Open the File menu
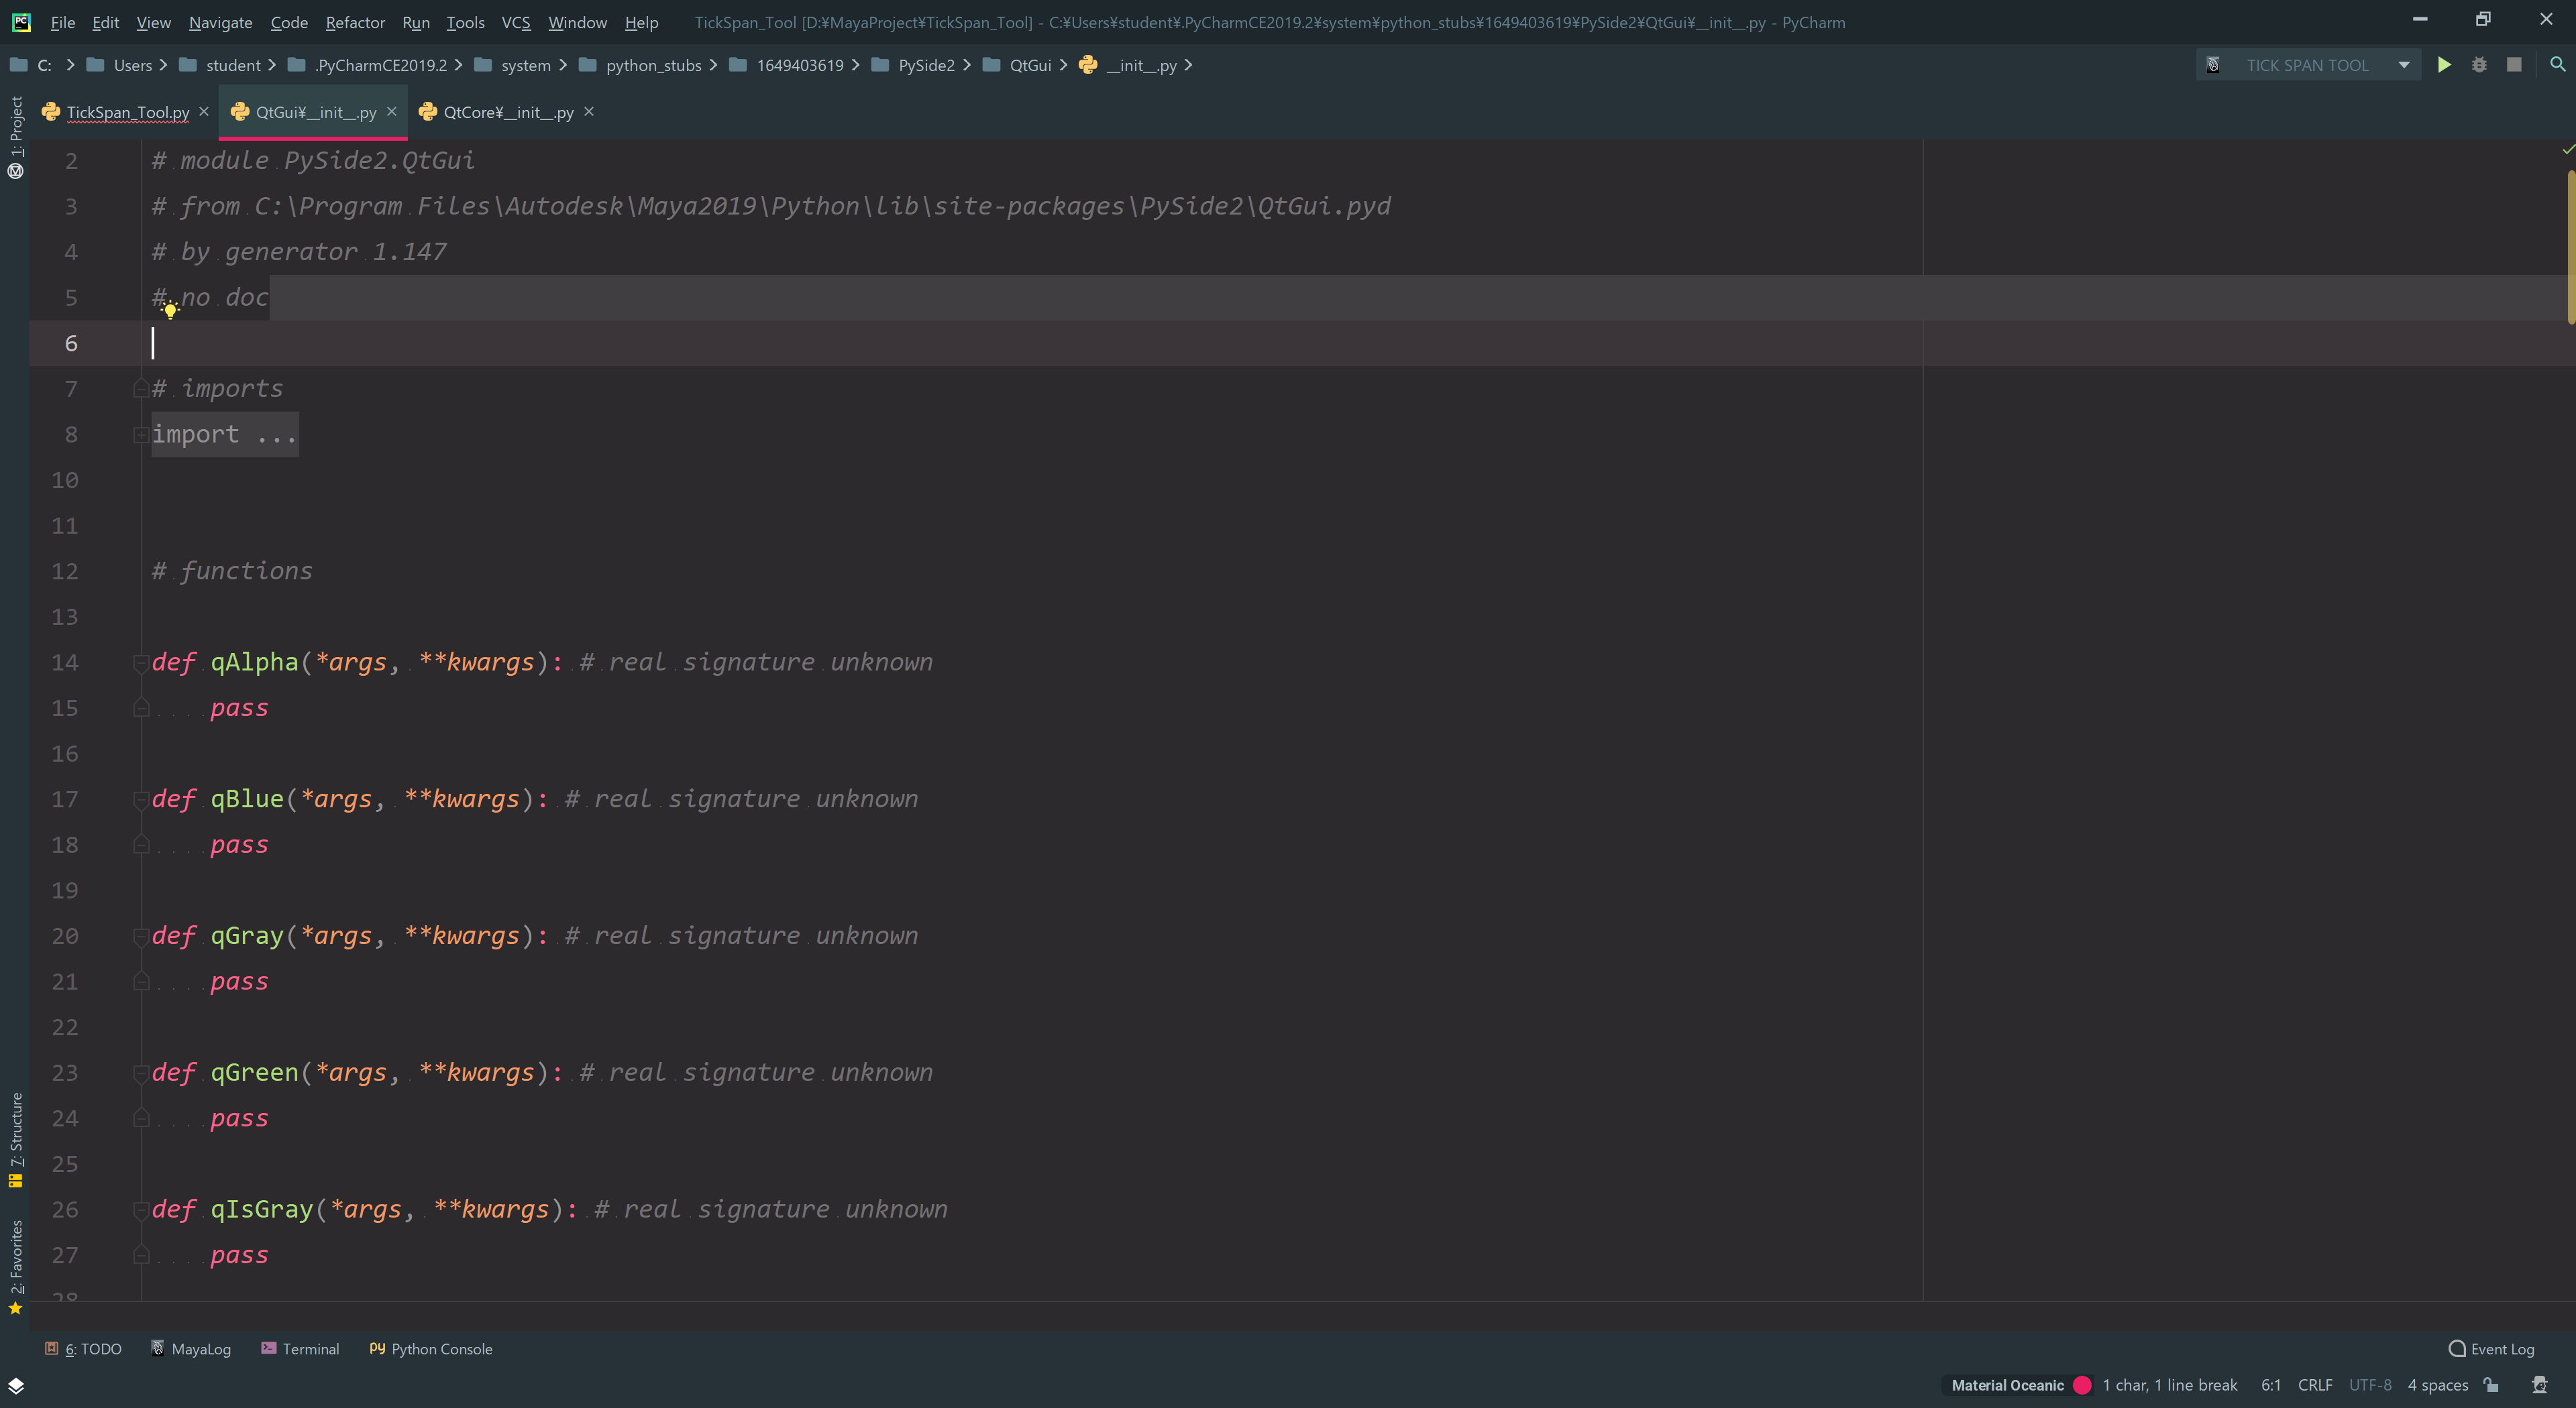This screenshot has width=2576, height=1408. [x=63, y=22]
